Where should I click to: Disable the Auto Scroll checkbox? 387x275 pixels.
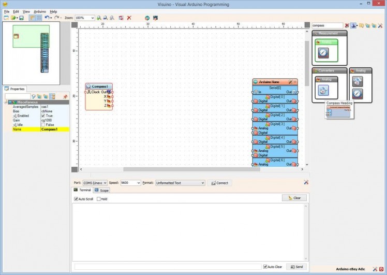[x=76, y=199]
